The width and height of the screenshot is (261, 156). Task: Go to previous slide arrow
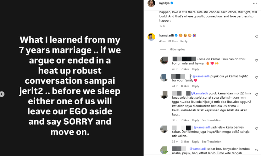click(2, 94)
